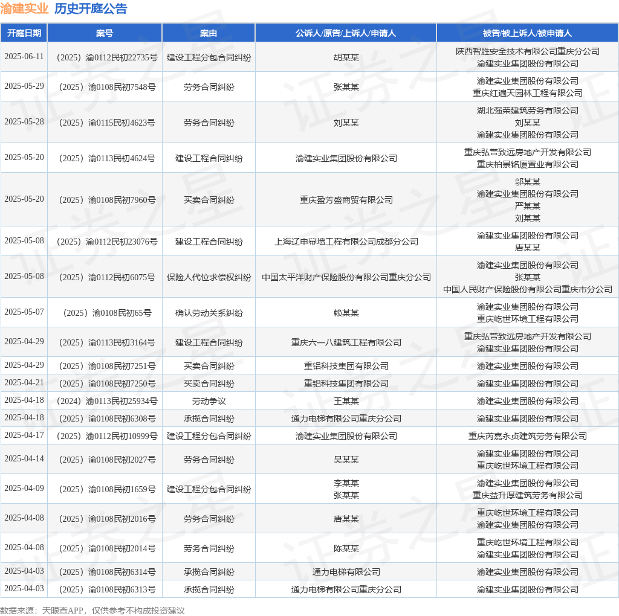
Task: Click the 数据来源 天眼查APP footer note
Action: click(92, 611)
